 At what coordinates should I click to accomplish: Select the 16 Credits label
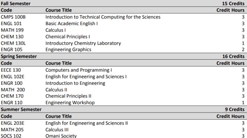click(233, 56)
